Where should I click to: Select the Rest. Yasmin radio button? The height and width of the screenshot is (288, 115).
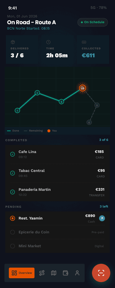12,218
